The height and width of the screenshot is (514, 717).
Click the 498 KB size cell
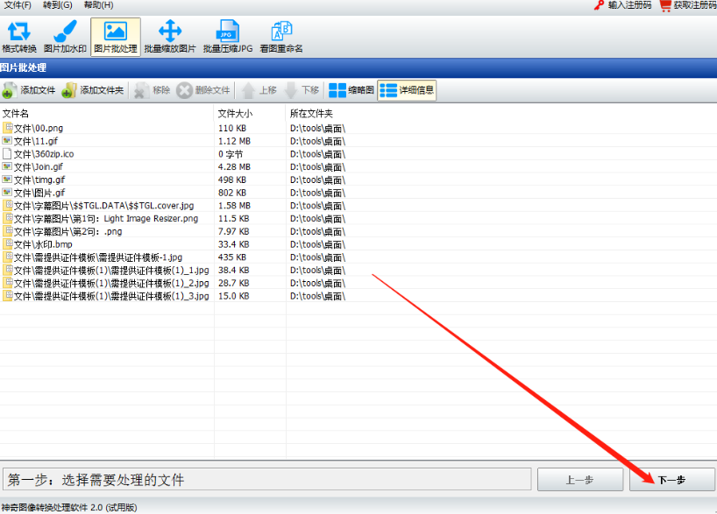231,180
